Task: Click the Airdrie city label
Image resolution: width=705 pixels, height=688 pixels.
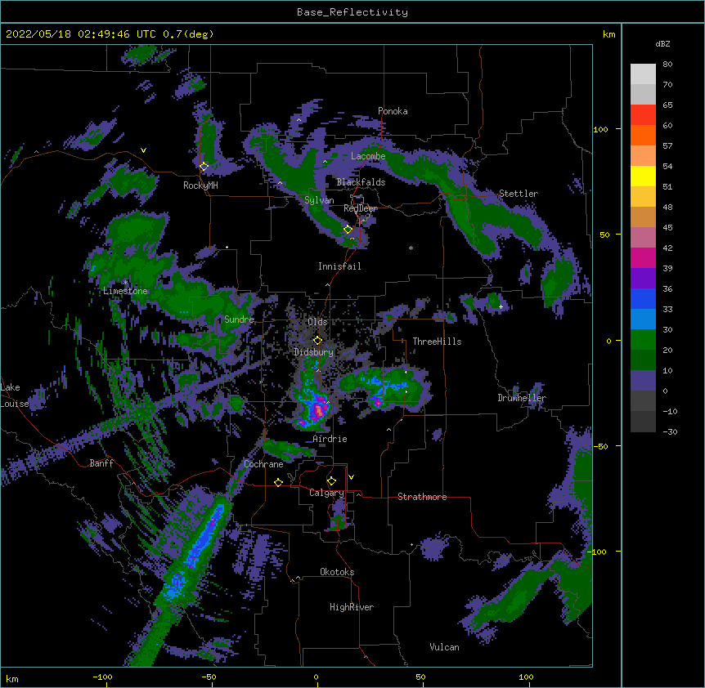Action: coord(330,439)
